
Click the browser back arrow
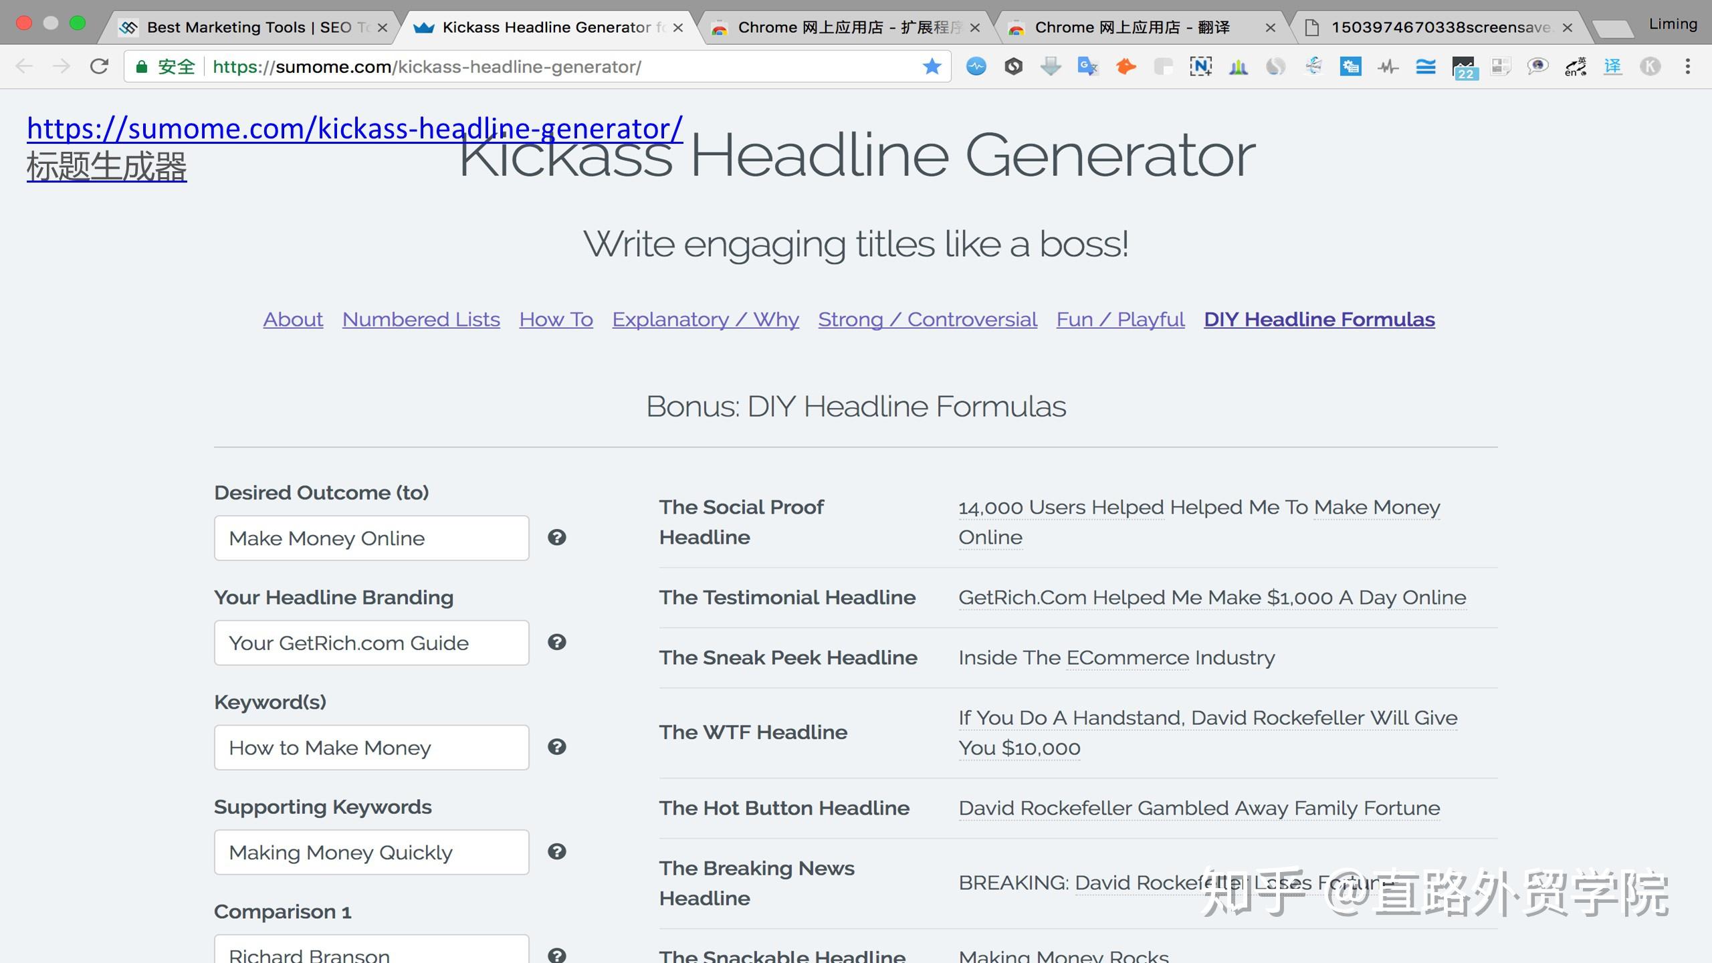coord(24,66)
